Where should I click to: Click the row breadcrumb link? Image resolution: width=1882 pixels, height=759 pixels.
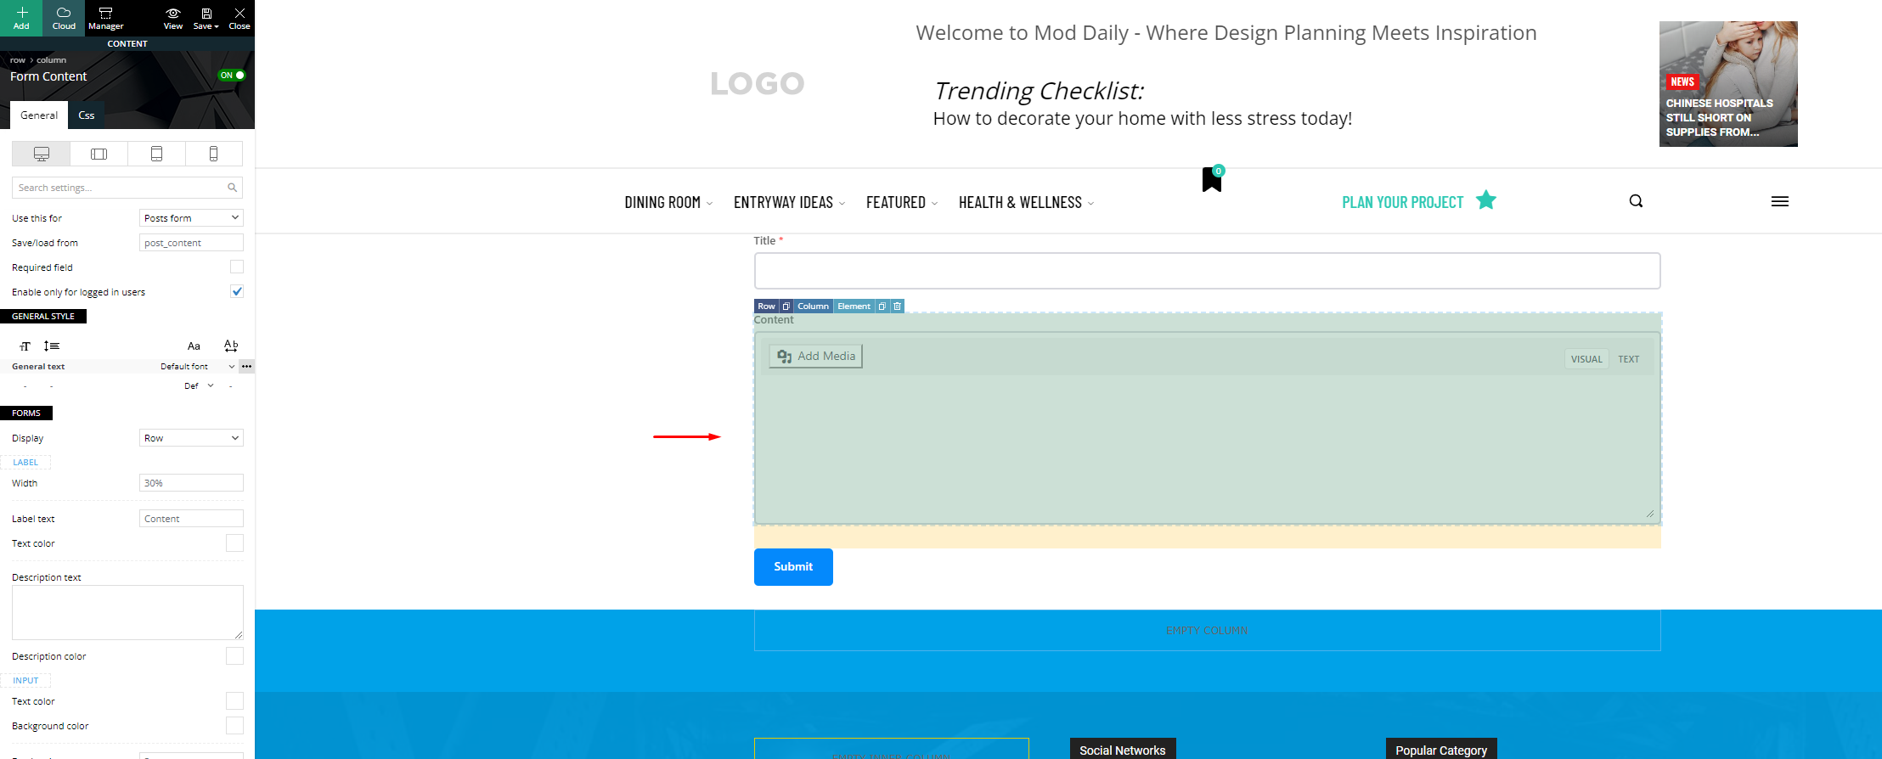click(x=18, y=60)
